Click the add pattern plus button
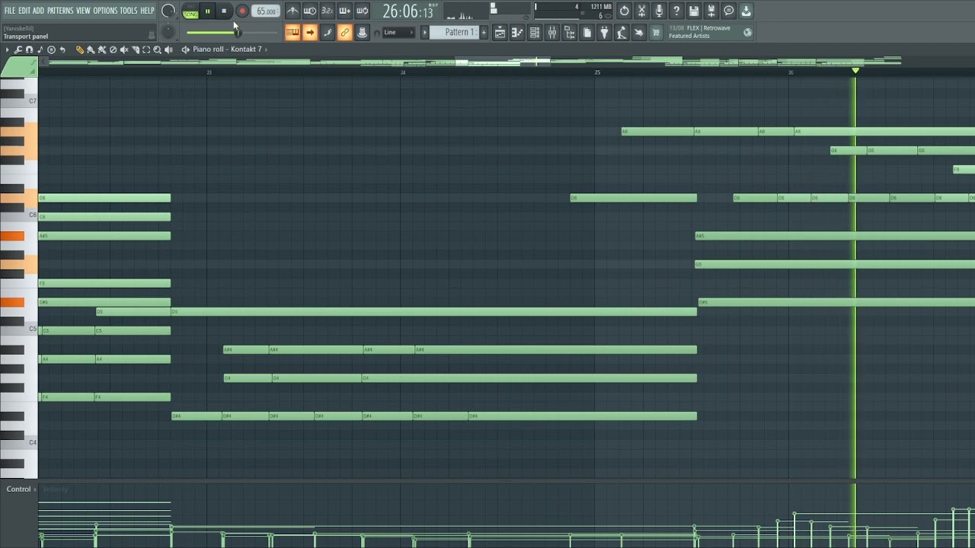The height and width of the screenshot is (548, 975). [x=483, y=32]
